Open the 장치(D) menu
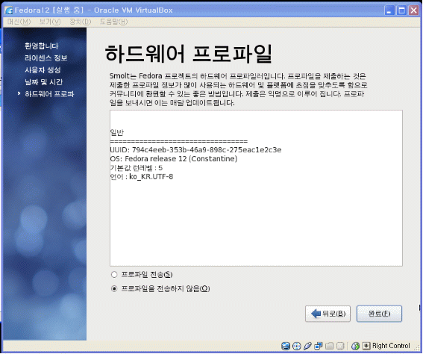Screen dimensions: 423x354 click(81, 22)
